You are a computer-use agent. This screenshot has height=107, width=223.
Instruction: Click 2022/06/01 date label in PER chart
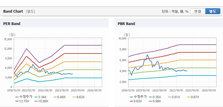tap(45, 91)
